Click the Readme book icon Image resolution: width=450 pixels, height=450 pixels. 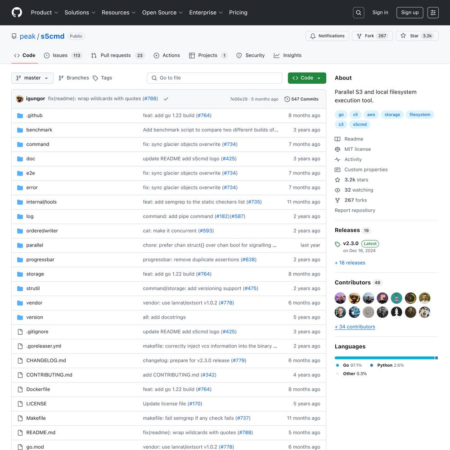(337, 139)
